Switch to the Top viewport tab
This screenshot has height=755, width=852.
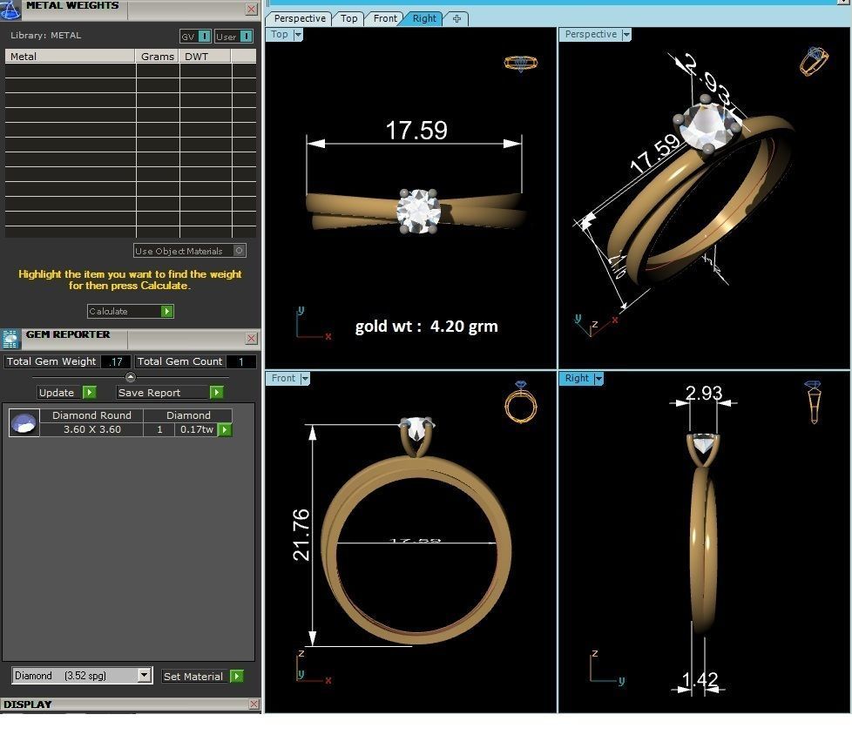(x=348, y=18)
